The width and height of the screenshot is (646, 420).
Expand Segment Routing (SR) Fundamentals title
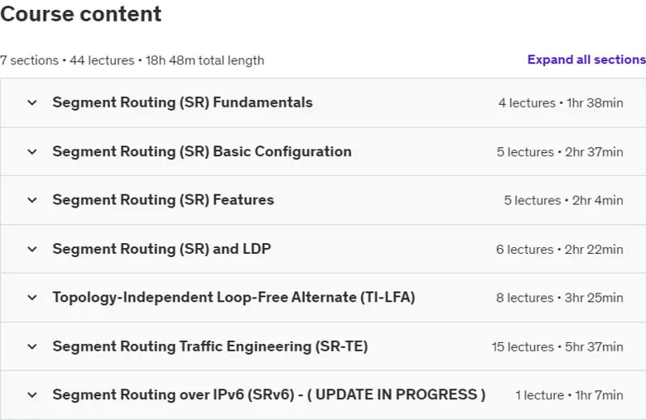(182, 103)
